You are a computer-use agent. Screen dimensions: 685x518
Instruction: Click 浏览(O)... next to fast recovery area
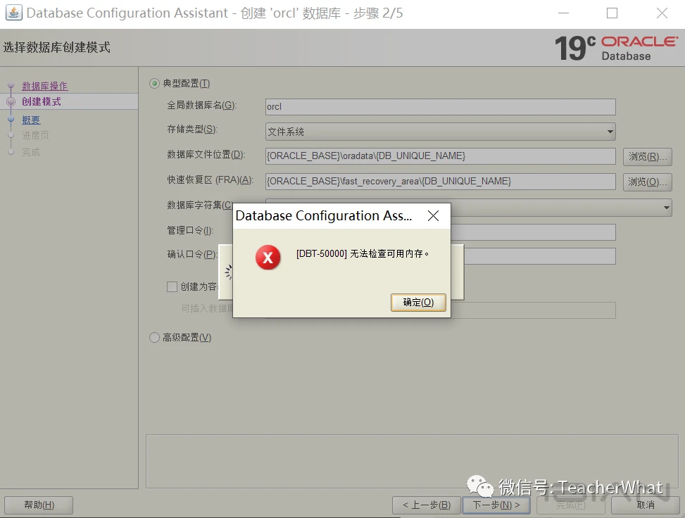(648, 182)
